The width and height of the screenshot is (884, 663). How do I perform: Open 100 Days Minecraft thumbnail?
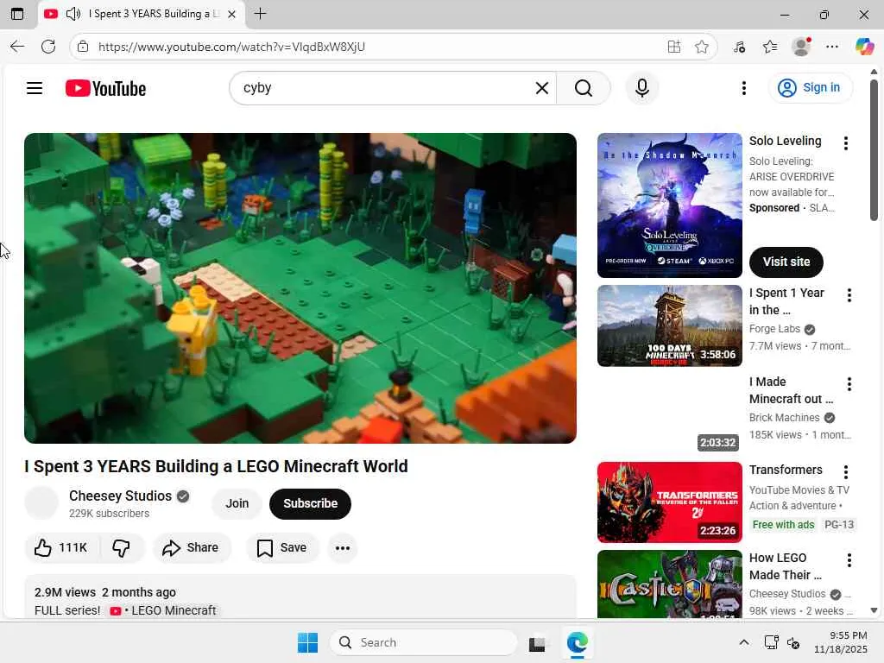pyautogui.click(x=670, y=325)
